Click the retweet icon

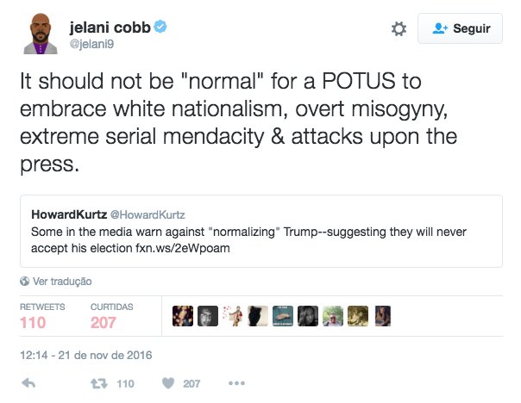point(99,384)
